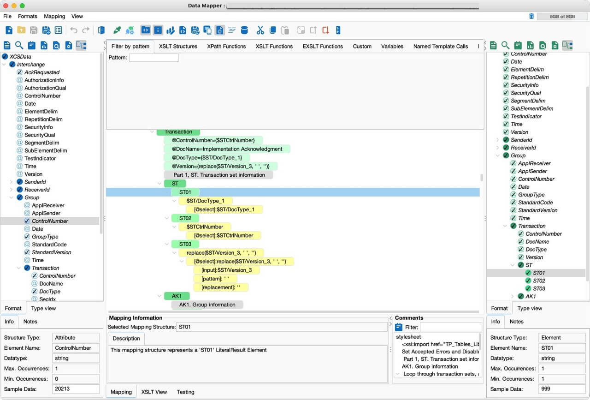
Task: Switch to Variables tab
Action: [392, 46]
